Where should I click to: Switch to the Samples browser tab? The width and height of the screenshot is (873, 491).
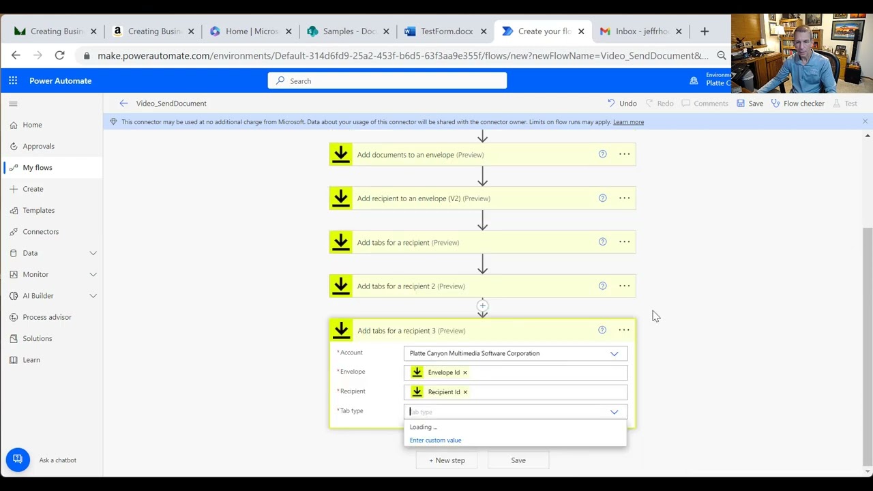(x=349, y=31)
